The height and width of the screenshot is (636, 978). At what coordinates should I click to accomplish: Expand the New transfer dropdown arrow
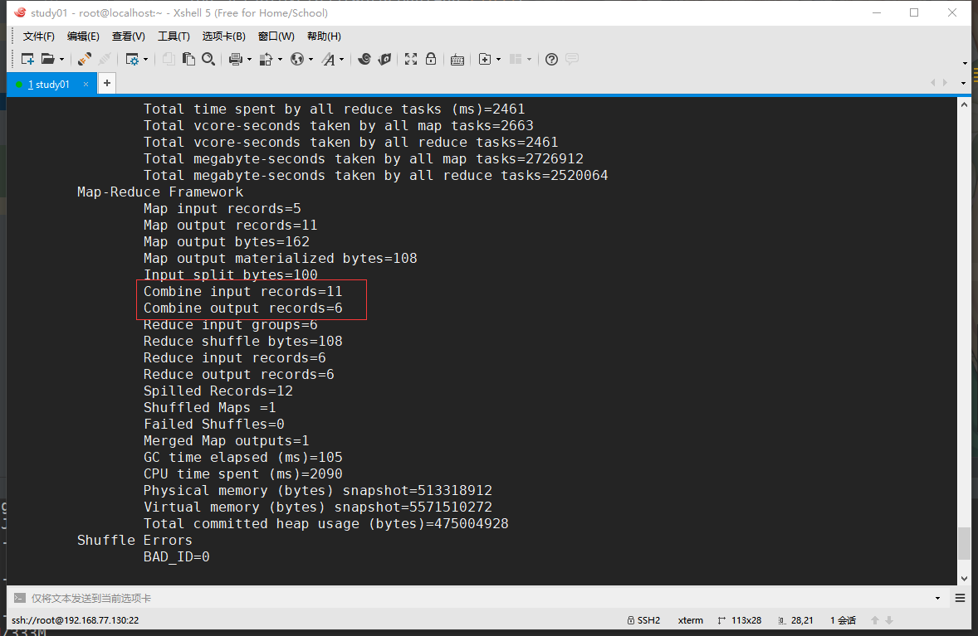coord(498,60)
